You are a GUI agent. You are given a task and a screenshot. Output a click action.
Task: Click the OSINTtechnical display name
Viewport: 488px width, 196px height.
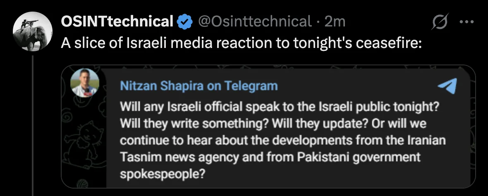[117, 22]
